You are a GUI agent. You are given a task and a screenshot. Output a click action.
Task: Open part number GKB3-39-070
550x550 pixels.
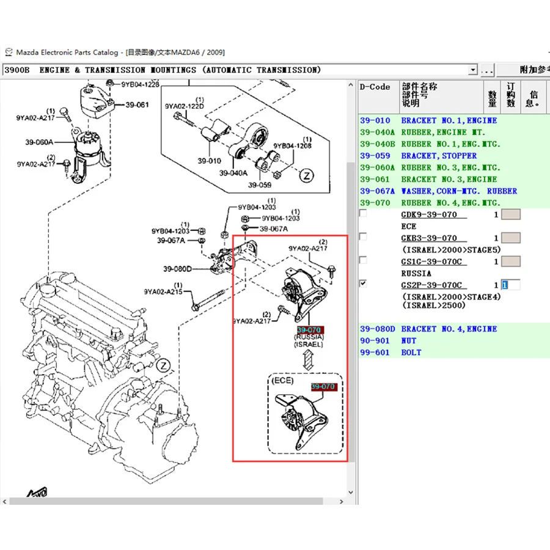(429, 238)
